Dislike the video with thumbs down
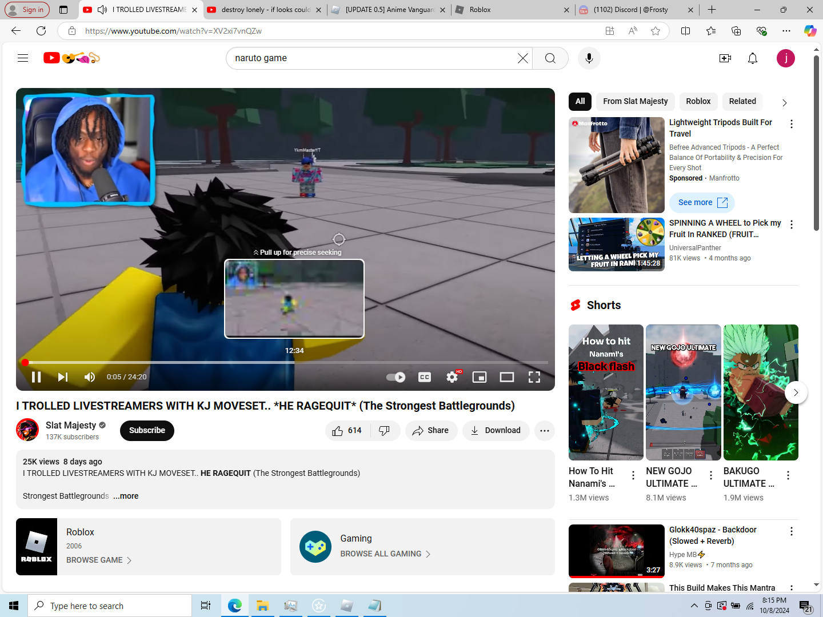The width and height of the screenshot is (823, 617). point(385,431)
